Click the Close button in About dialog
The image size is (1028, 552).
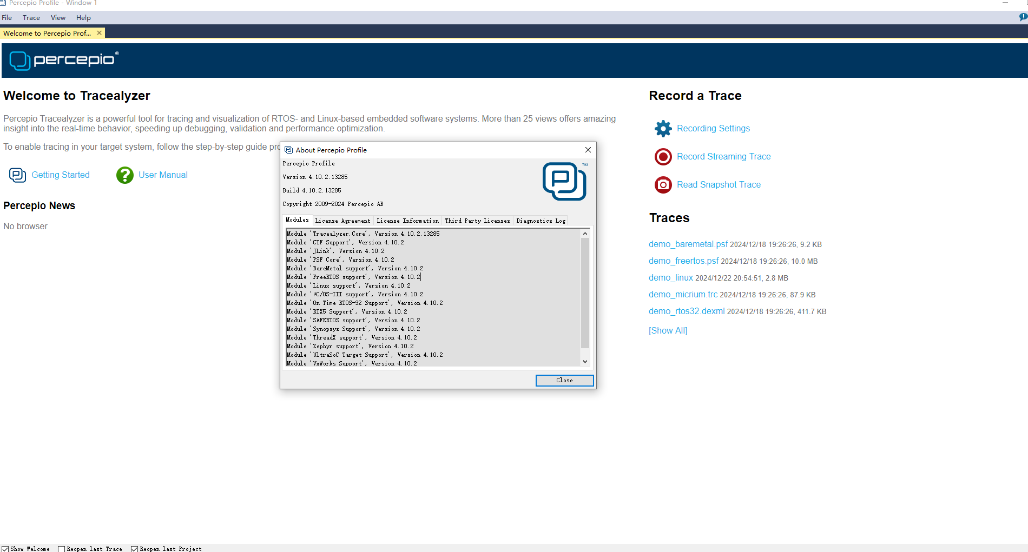coord(564,381)
